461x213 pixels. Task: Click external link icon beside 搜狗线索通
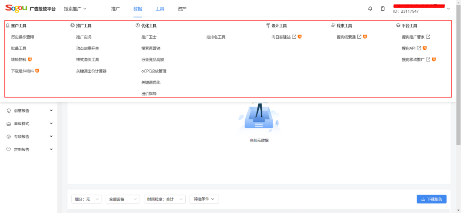[359, 37]
